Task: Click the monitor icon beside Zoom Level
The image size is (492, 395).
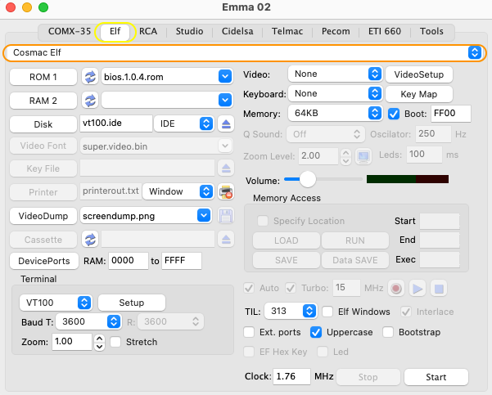Action: point(363,156)
